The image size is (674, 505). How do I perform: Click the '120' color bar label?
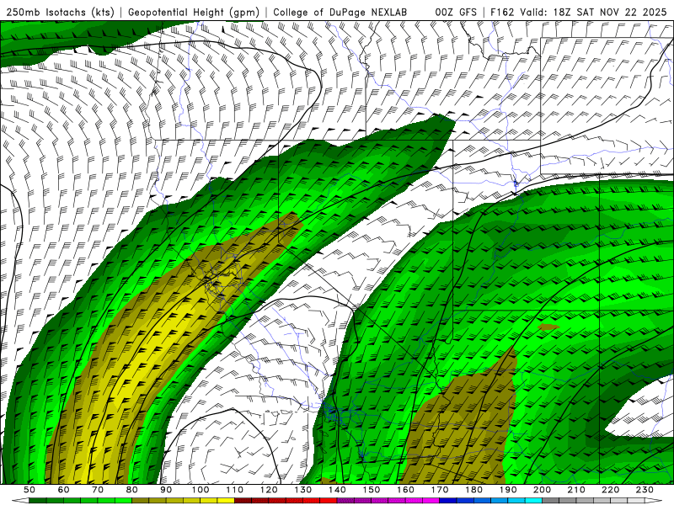pos(269,490)
